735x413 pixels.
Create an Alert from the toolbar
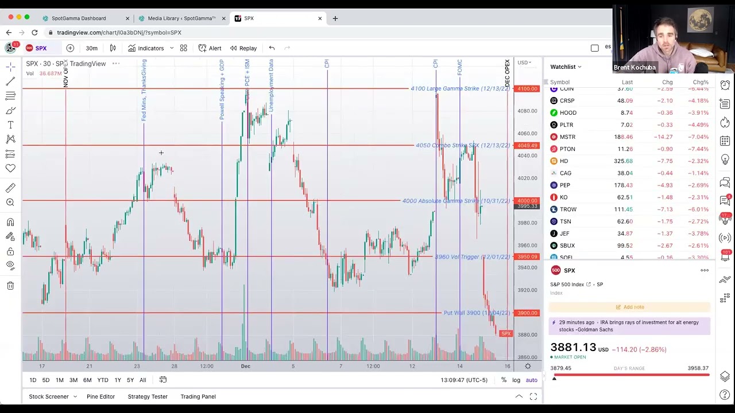click(x=210, y=48)
